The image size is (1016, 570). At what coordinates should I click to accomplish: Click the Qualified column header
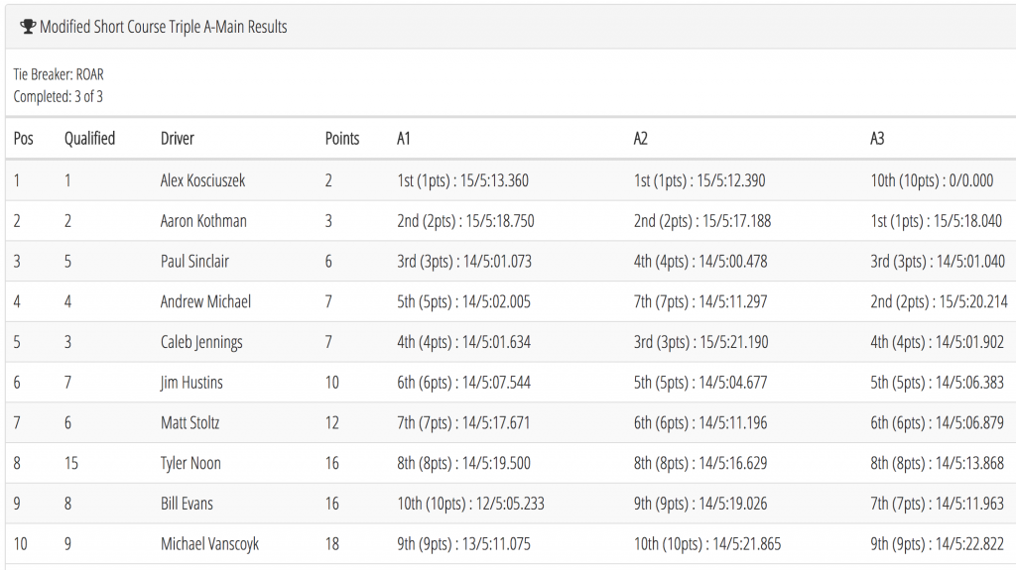(x=89, y=139)
